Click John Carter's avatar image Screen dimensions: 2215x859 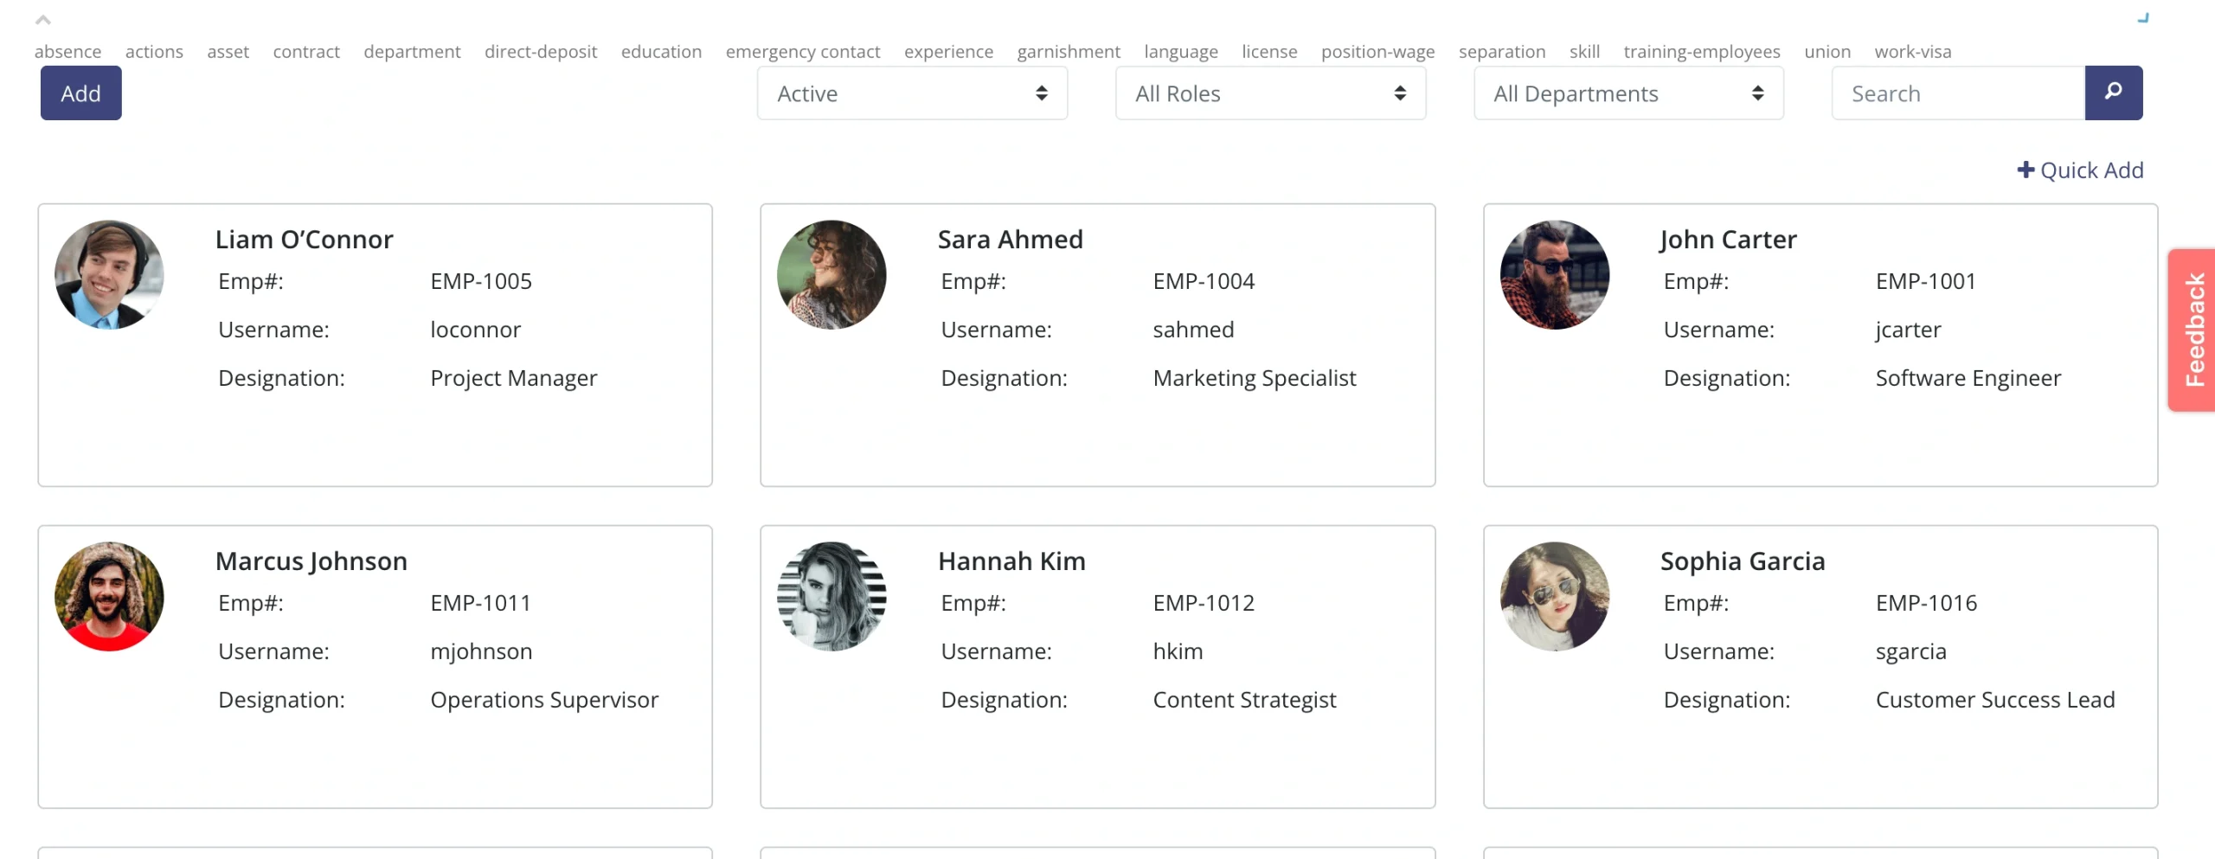pyautogui.click(x=1555, y=275)
